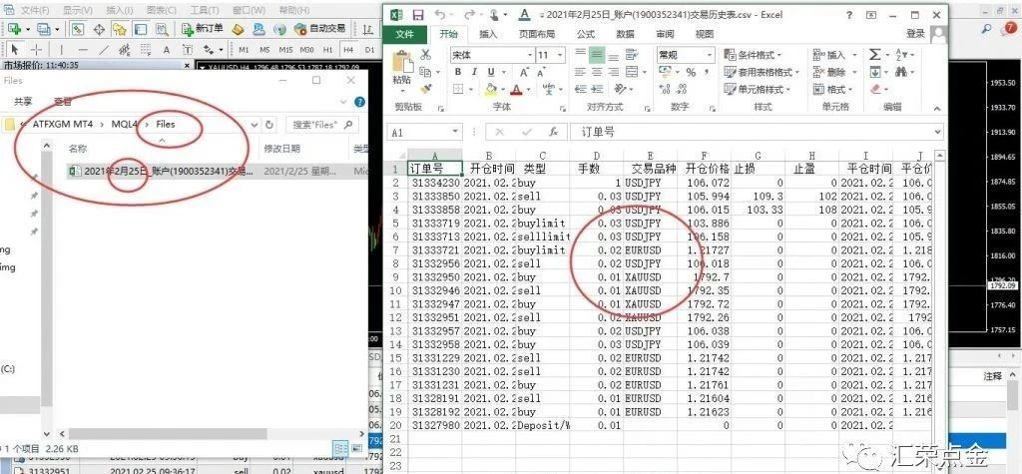1022x474 pixels.
Task: Refresh the Files folder in Explorer
Action: click(x=268, y=125)
